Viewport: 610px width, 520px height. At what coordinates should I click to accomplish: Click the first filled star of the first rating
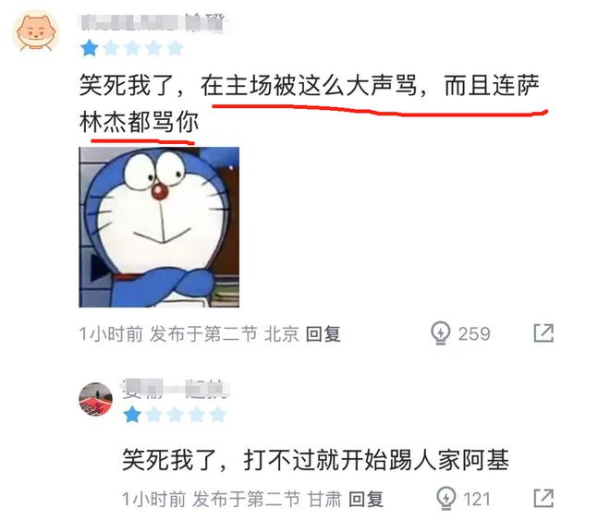[x=90, y=48]
